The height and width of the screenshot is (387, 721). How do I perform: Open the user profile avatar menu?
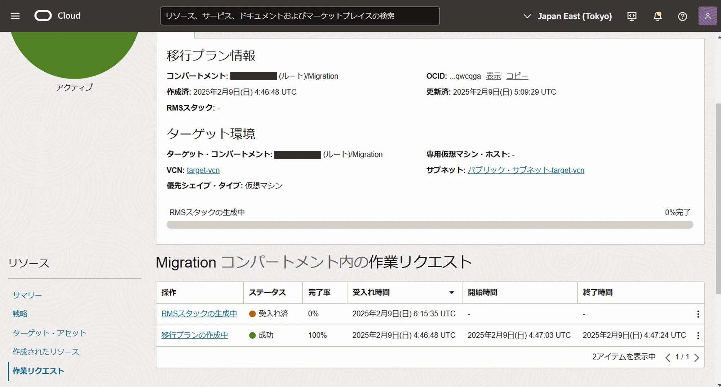708,16
